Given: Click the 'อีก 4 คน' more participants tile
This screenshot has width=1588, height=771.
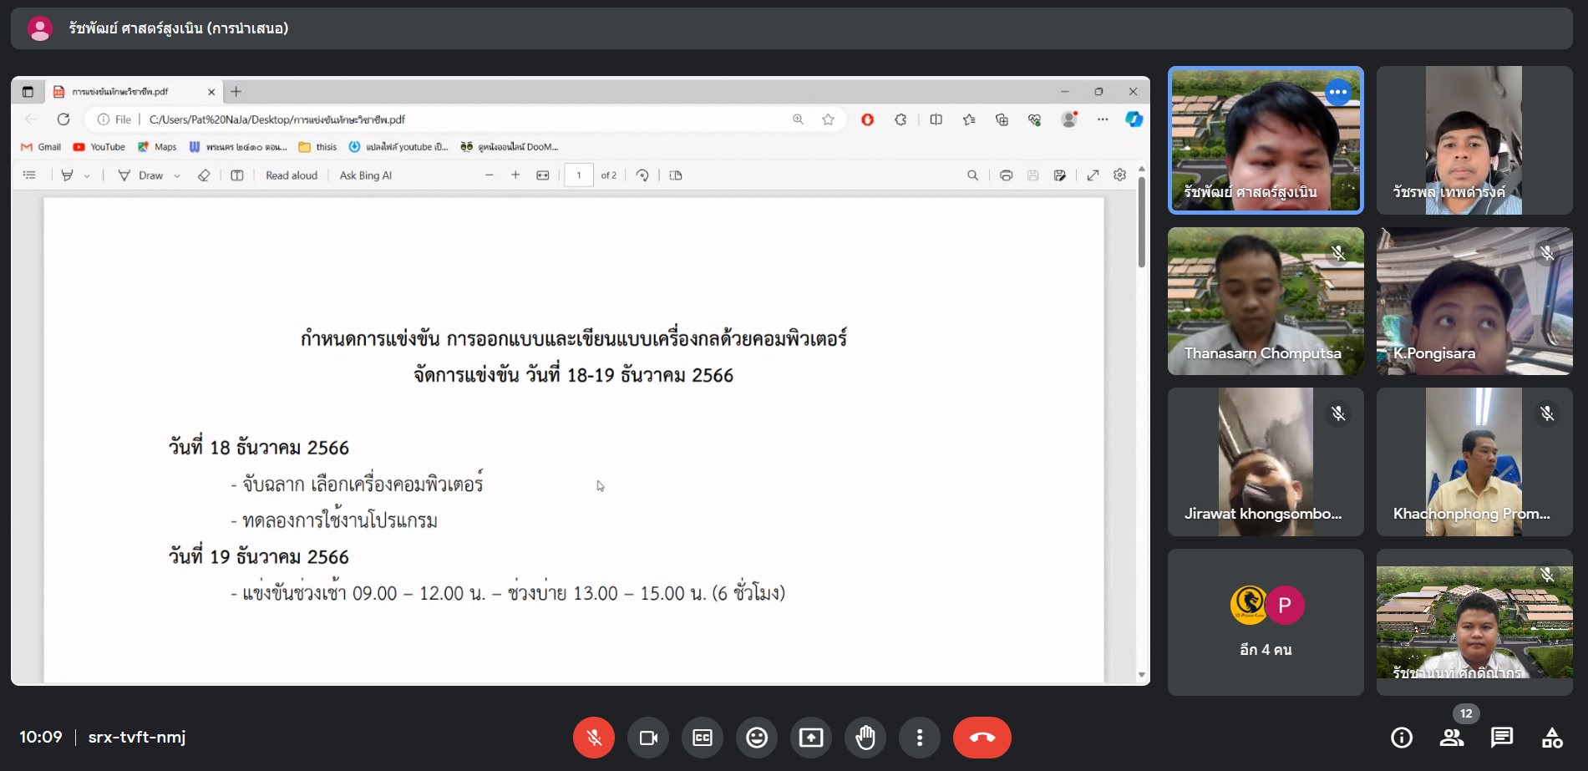Looking at the screenshot, I should click(1266, 622).
